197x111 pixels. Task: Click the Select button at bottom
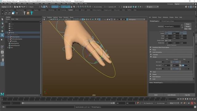[x=156, y=95]
